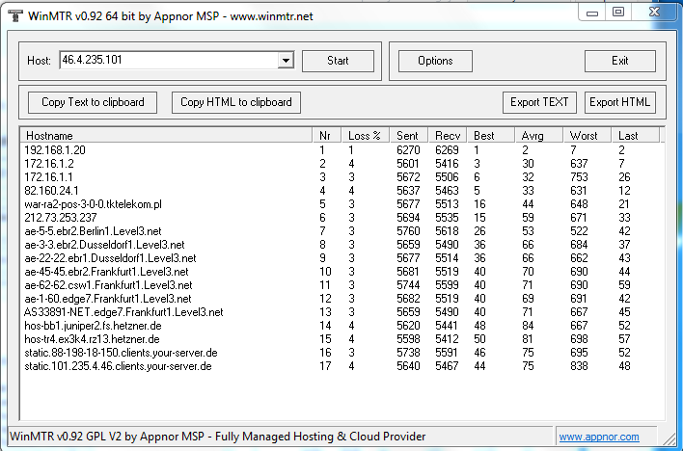The image size is (683, 451).
Task: Click Sent value 6270 in first row
Action: (x=408, y=150)
